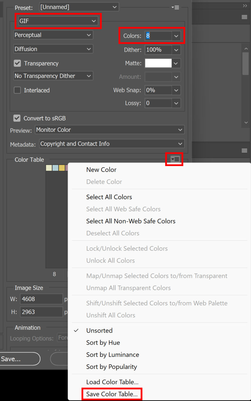Click the white Matte color swatch
The width and height of the screenshot is (251, 401).
coord(158,63)
